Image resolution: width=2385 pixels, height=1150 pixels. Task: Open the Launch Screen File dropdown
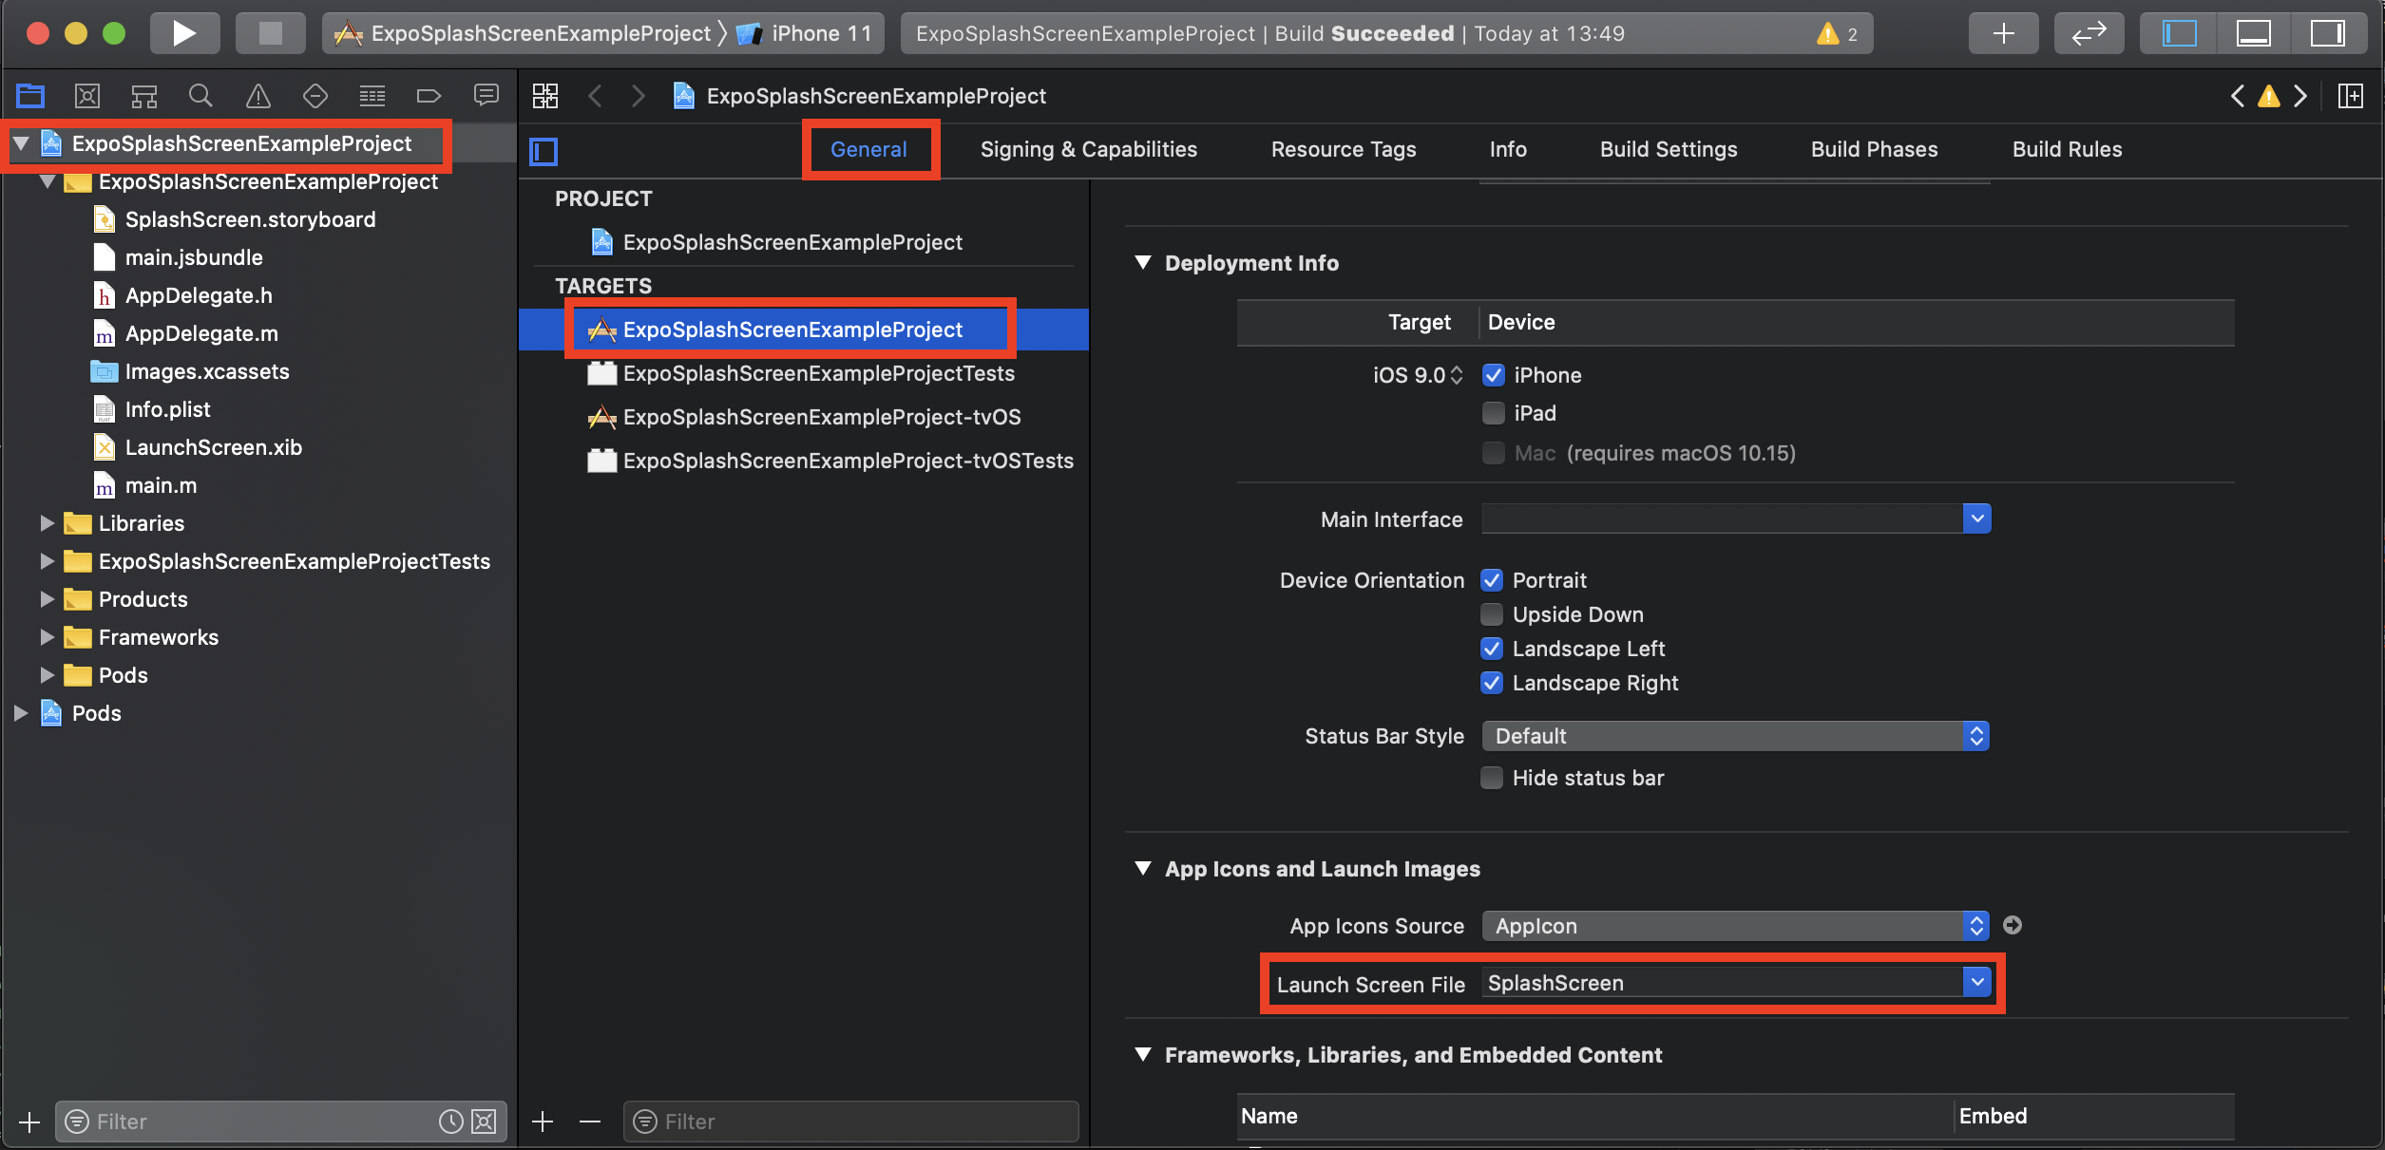(1976, 982)
